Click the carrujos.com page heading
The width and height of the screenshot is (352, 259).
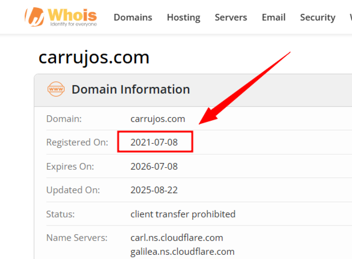click(x=94, y=58)
